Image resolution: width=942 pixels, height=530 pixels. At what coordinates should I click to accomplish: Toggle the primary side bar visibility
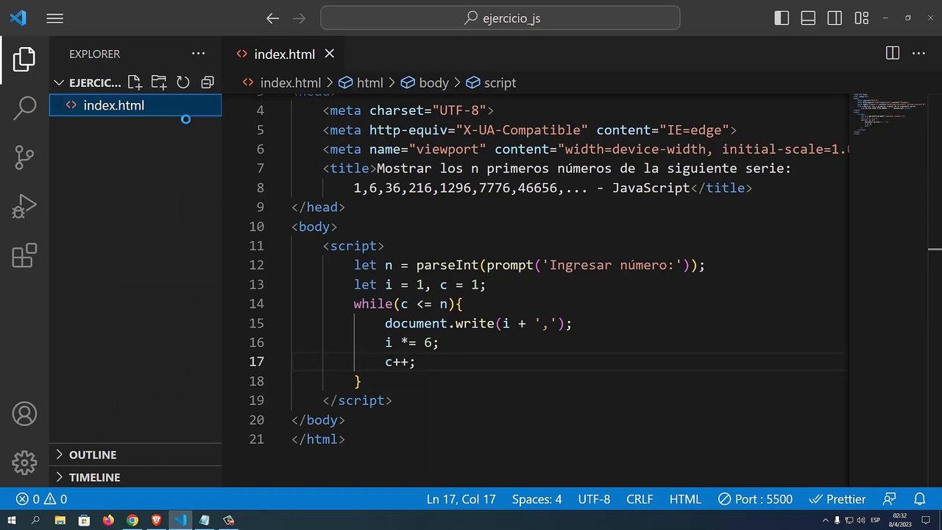pyautogui.click(x=782, y=18)
